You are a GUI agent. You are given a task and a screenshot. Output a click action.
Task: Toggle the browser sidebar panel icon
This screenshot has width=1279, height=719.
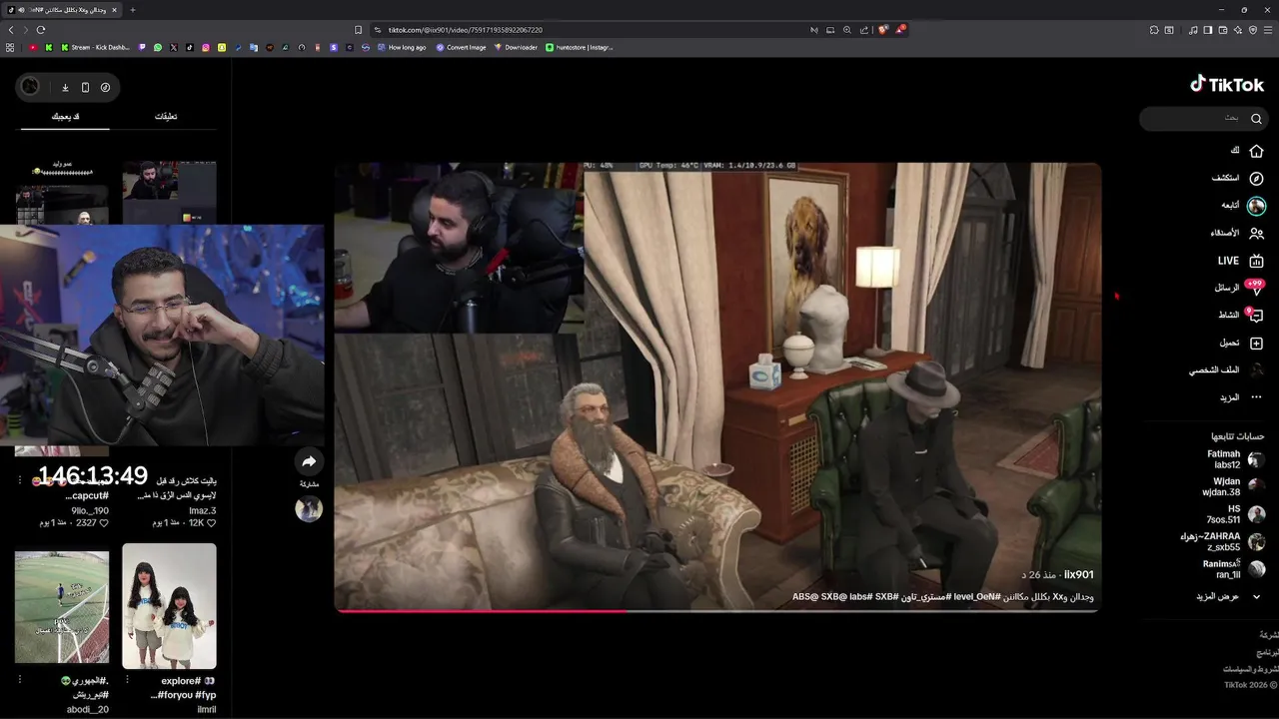pyautogui.click(x=1207, y=30)
